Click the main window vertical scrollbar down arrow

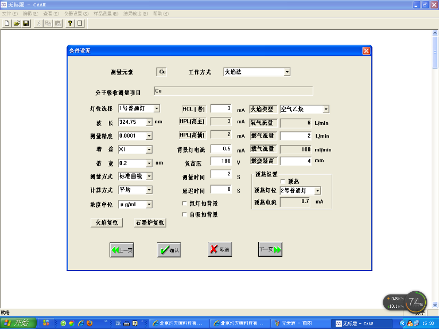(435, 305)
